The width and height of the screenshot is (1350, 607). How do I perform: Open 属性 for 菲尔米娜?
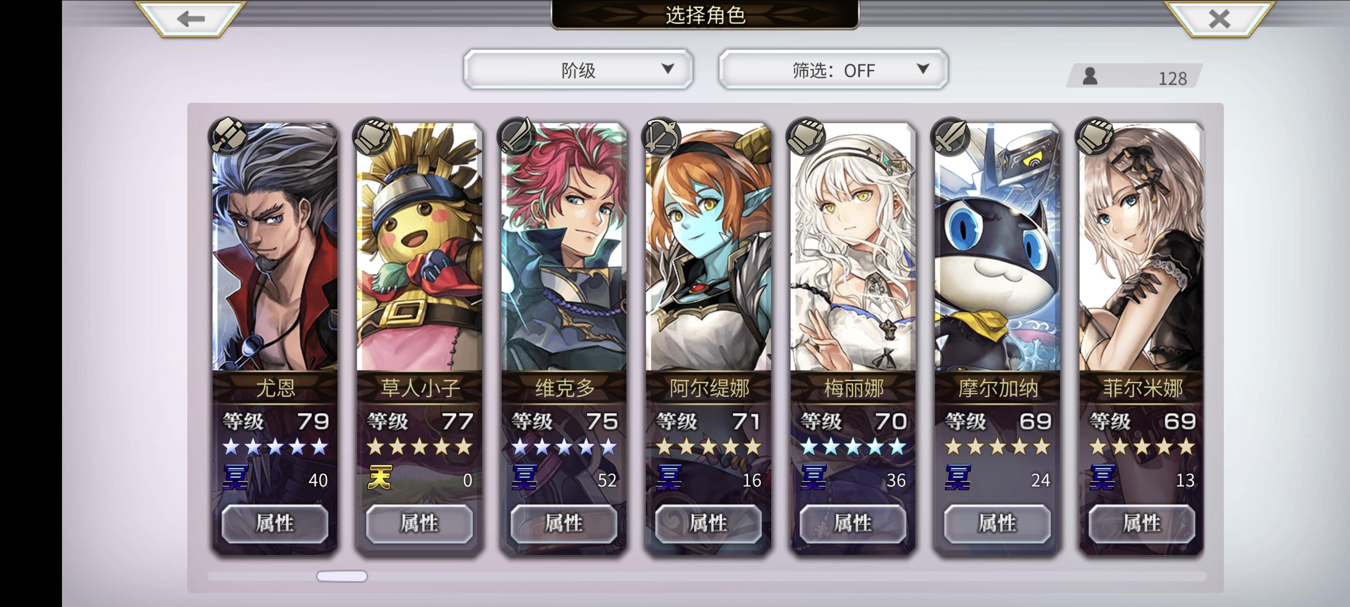[1142, 523]
